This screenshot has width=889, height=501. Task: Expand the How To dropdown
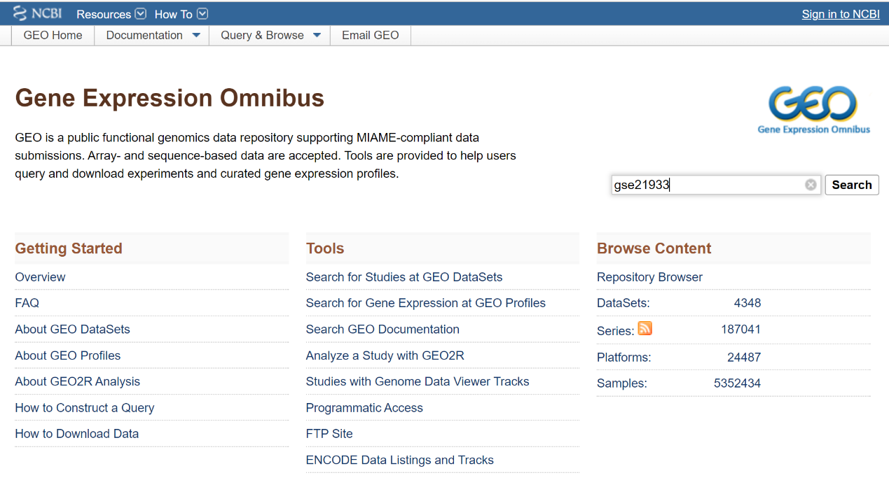point(202,14)
